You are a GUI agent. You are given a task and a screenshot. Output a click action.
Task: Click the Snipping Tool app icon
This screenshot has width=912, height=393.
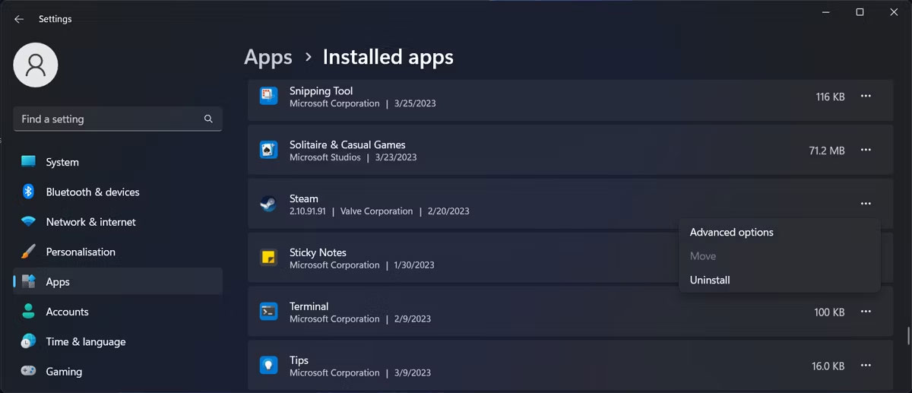pyautogui.click(x=268, y=96)
